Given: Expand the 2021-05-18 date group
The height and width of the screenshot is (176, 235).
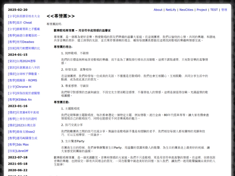Looking at the screenshot, I should point(18,164).
